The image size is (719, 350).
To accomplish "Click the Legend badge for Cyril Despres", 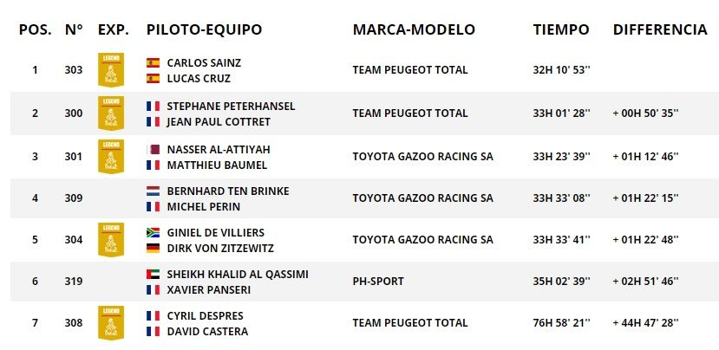I will pyautogui.click(x=111, y=323).
